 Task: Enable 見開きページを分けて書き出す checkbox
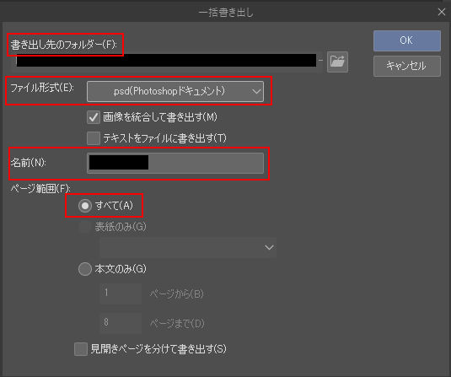[x=81, y=349]
